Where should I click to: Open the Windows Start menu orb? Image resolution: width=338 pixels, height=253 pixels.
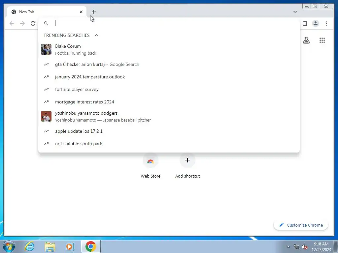[9, 246]
